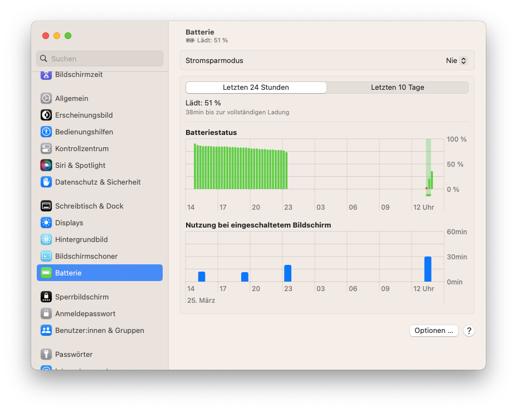
Task: Select Schreibtisch & Dock entry
Action: (x=100, y=206)
